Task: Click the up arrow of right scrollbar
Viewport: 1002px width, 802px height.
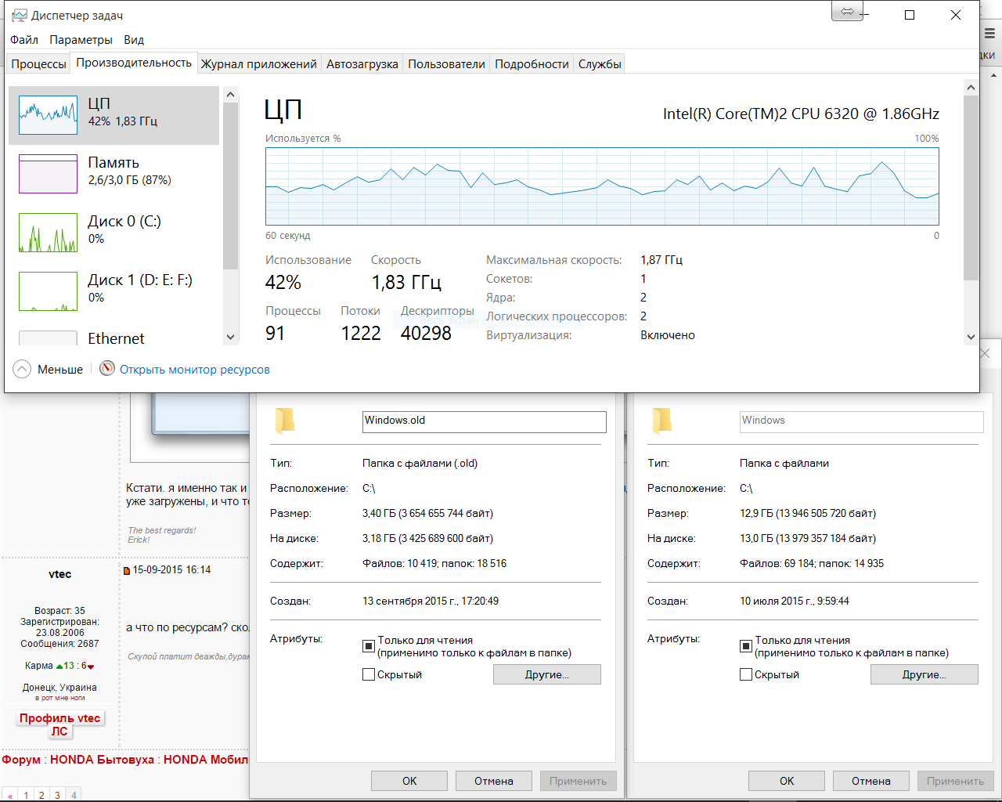Action: 971,88
